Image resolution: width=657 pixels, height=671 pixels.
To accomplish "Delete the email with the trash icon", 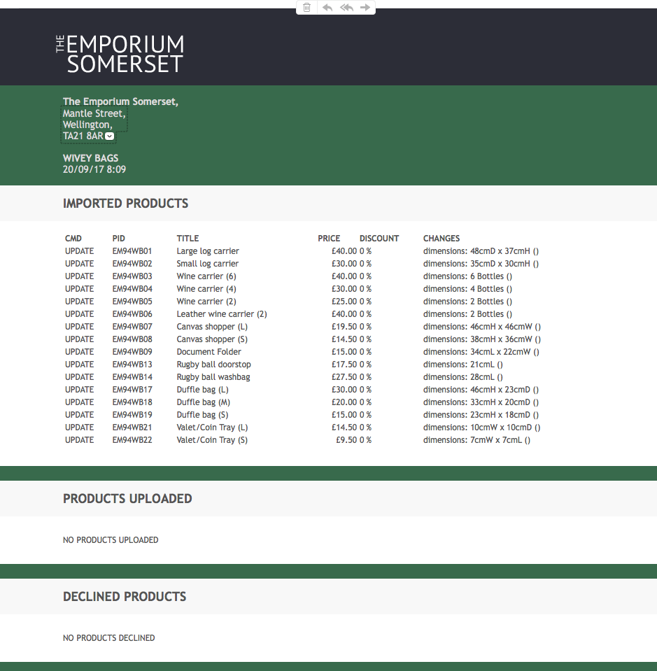I will coord(306,8).
